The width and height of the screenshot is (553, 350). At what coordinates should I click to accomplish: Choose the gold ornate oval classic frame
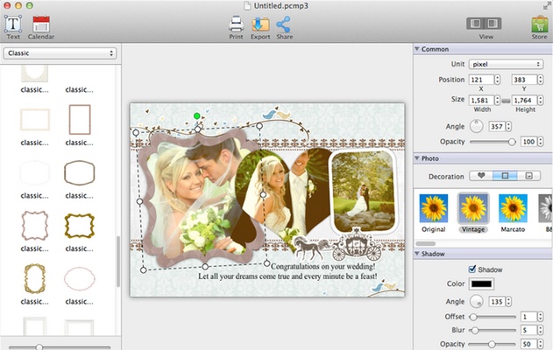[34, 278]
